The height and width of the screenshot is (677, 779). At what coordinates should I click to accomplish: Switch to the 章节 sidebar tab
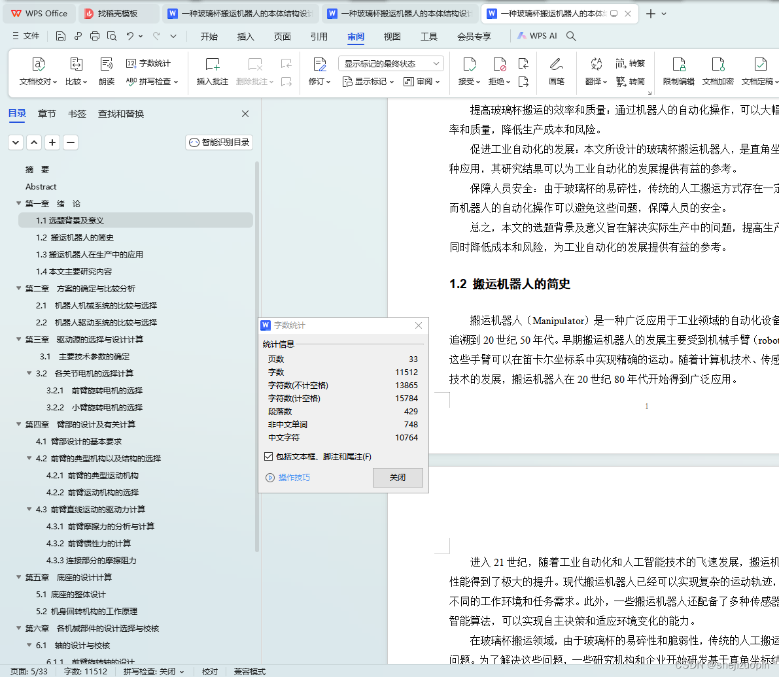pos(46,114)
